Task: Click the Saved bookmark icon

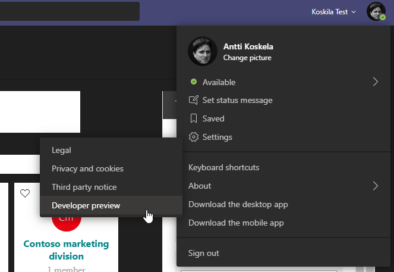Action: click(193, 118)
